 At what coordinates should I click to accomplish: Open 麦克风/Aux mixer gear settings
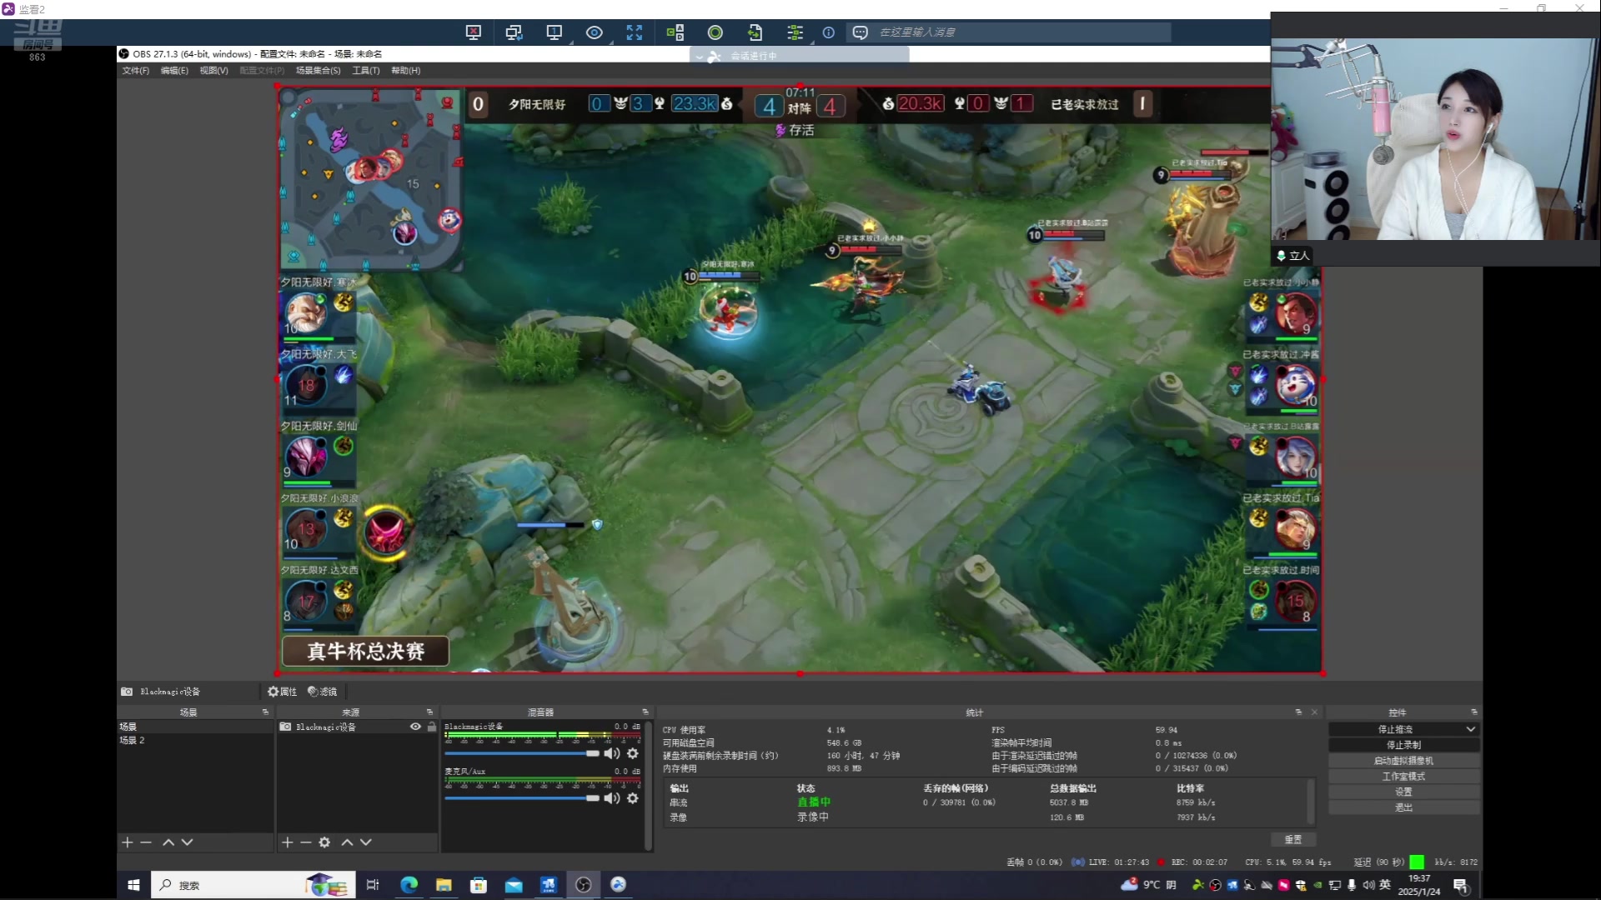(633, 799)
